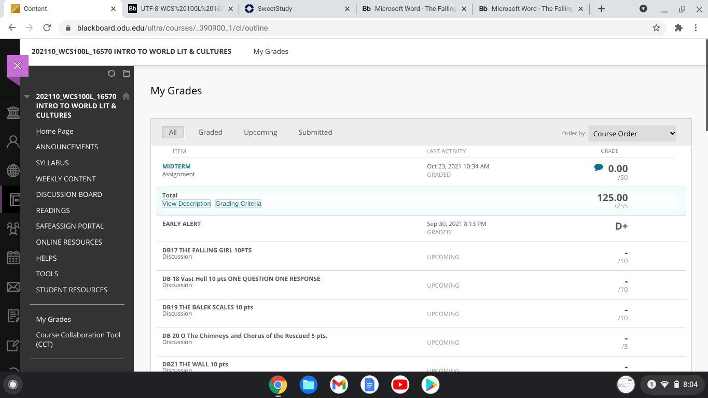Show the Submitted filter tab
The width and height of the screenshot is (708, 398).
[315, 132]
